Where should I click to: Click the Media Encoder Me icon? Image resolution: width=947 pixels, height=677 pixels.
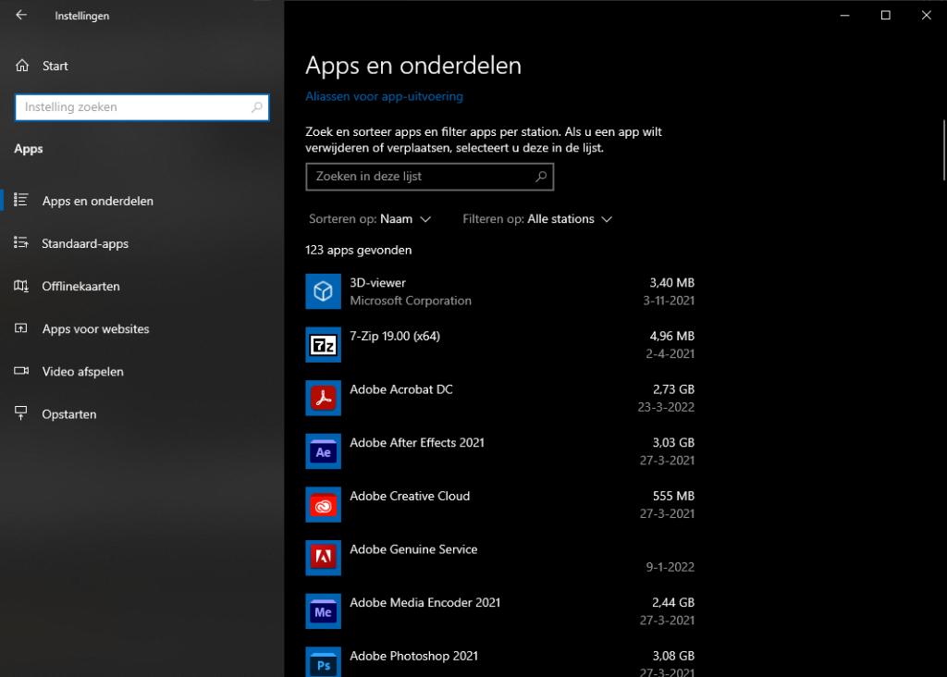(x=323, y=611)
